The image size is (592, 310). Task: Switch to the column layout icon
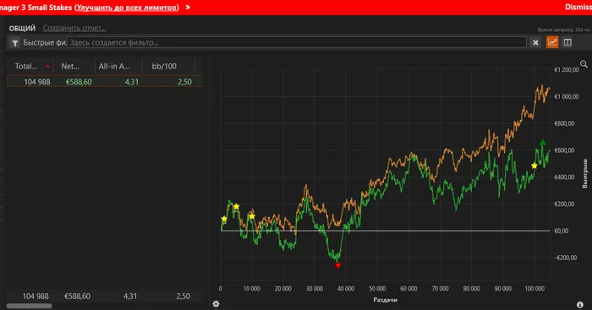(x=567, y=42)
